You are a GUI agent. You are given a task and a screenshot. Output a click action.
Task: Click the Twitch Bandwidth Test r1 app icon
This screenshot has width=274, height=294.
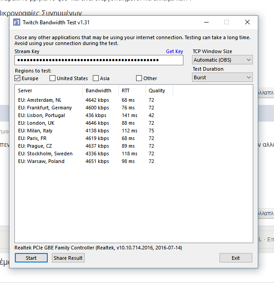click(17, 23)
